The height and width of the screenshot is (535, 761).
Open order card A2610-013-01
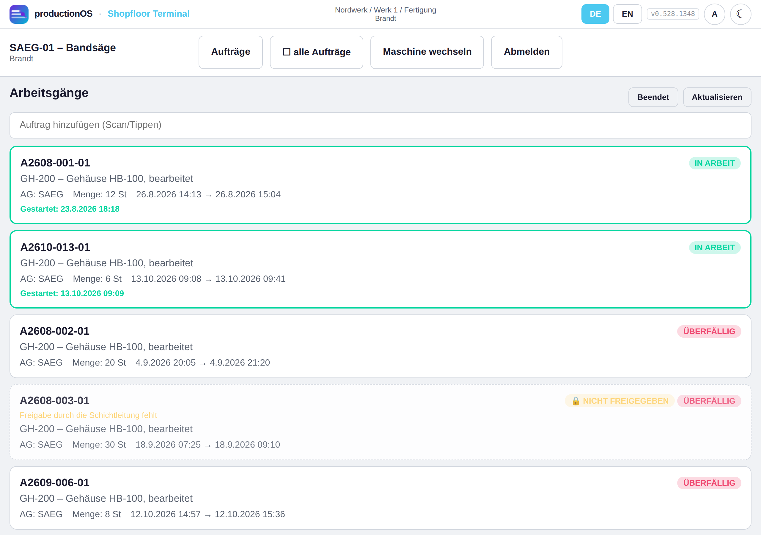pos(380,269)
